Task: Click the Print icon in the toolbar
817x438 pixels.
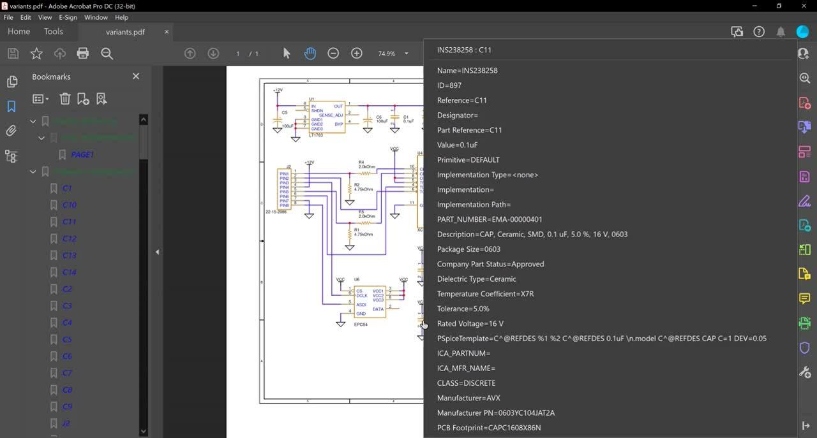Action: (82, 53)
